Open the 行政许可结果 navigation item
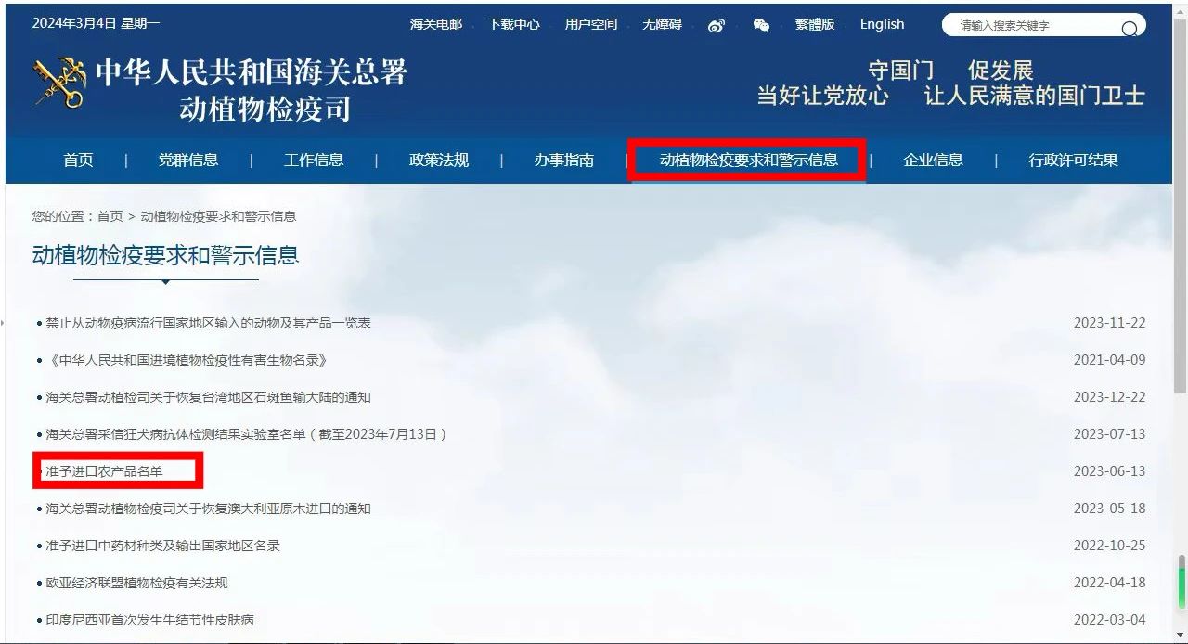 [x=1073, y=160]
